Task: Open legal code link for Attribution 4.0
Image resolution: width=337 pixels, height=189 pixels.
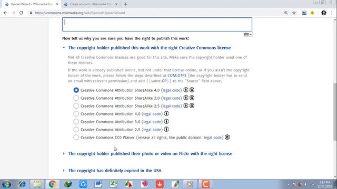Action: tap(152, 114)
